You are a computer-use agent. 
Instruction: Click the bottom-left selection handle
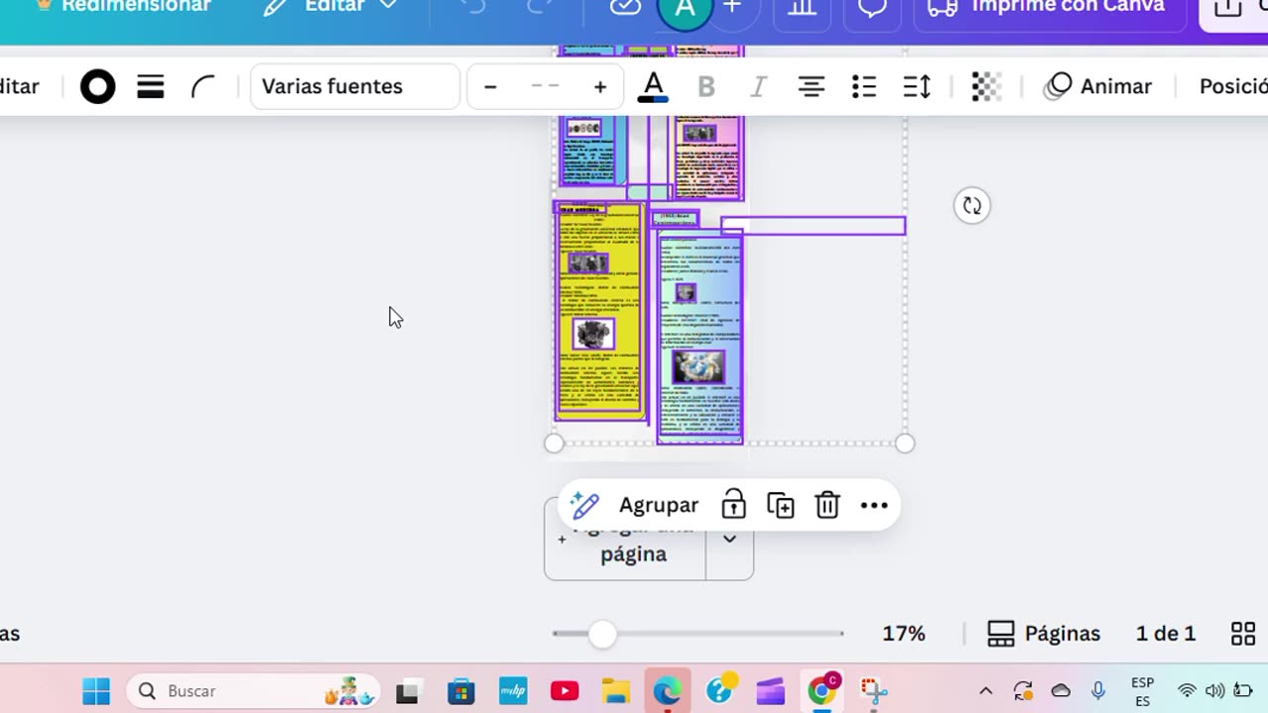pos(554,444)
